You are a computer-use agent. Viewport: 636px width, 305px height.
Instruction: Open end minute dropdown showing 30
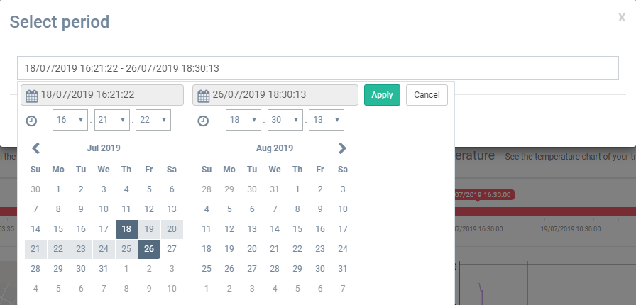pyautogui.click(x=285, y=120)
